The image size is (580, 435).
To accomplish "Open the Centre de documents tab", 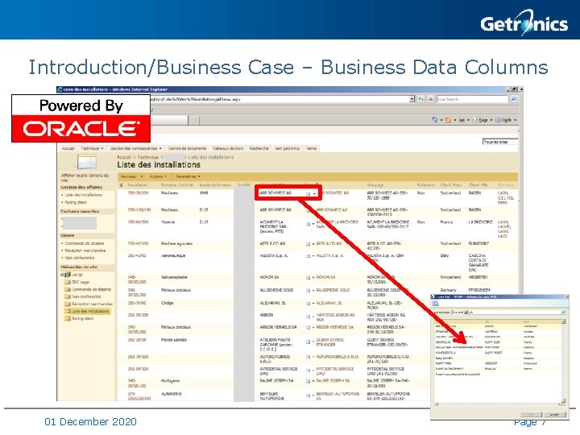I will [187, 148].
